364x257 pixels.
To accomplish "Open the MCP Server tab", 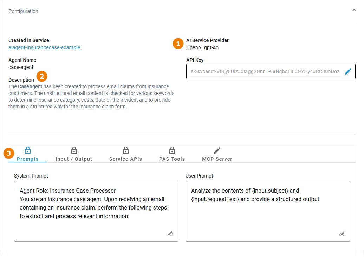I will coord(217,159).
